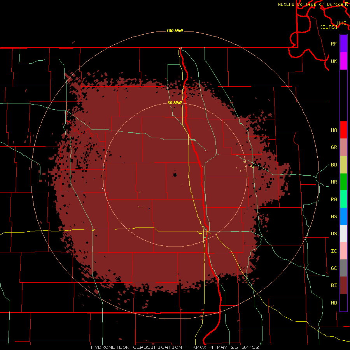The height and width of the screenshot is (350, 350).
Task: Select the IC light pink legend swatch
Action: click(x=343, y=251)
